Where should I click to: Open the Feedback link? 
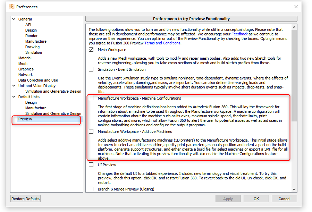(x=239, y=34)
